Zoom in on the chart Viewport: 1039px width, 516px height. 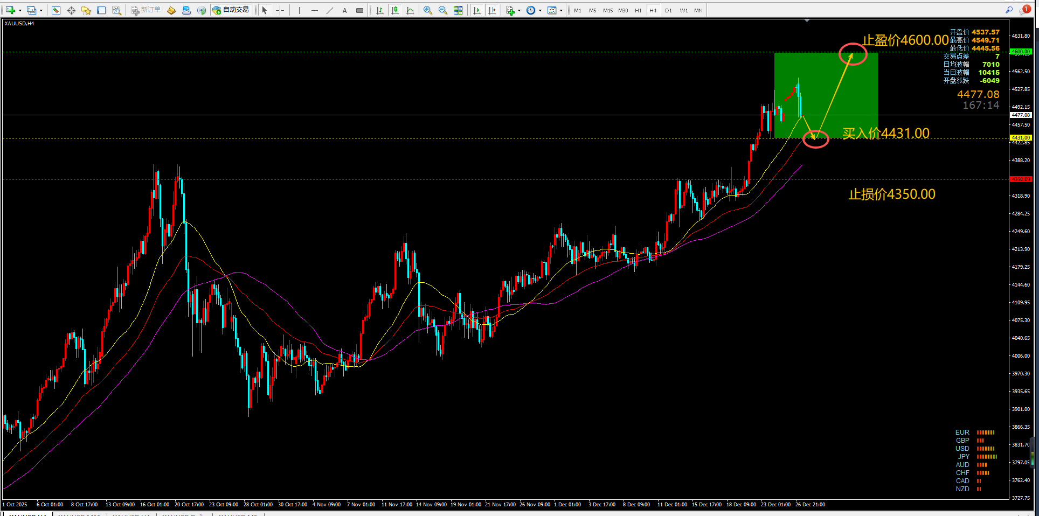click(x=428, y=10)
